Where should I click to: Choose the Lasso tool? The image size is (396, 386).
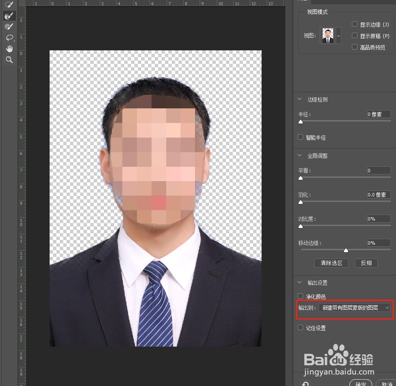coord(9,38)
